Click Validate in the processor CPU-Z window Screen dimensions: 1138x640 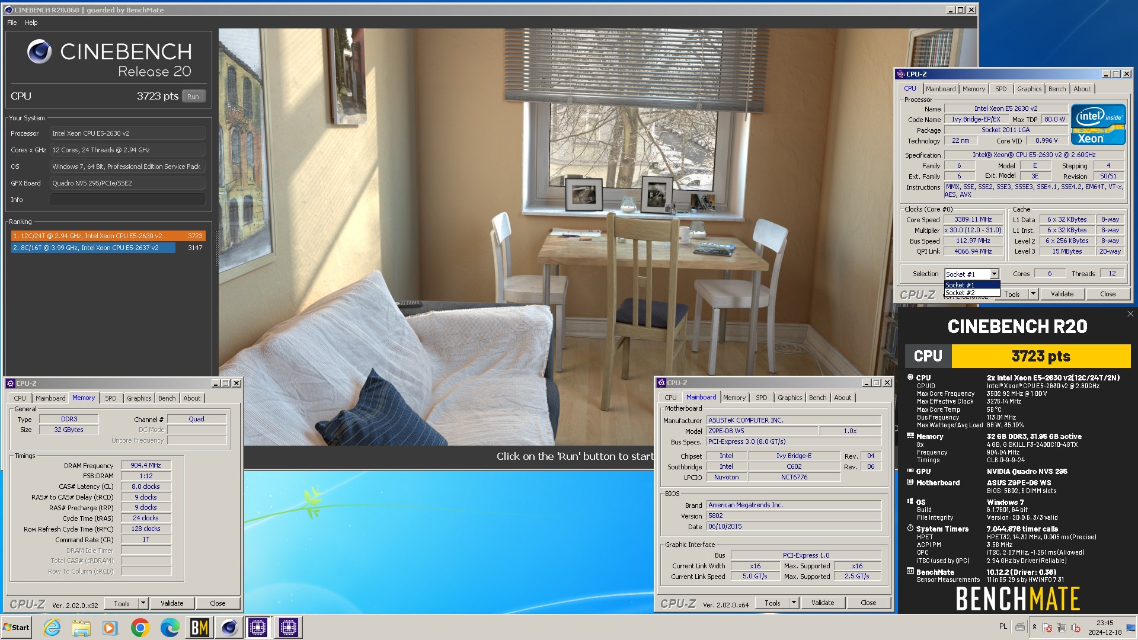tap(1062, 294)
